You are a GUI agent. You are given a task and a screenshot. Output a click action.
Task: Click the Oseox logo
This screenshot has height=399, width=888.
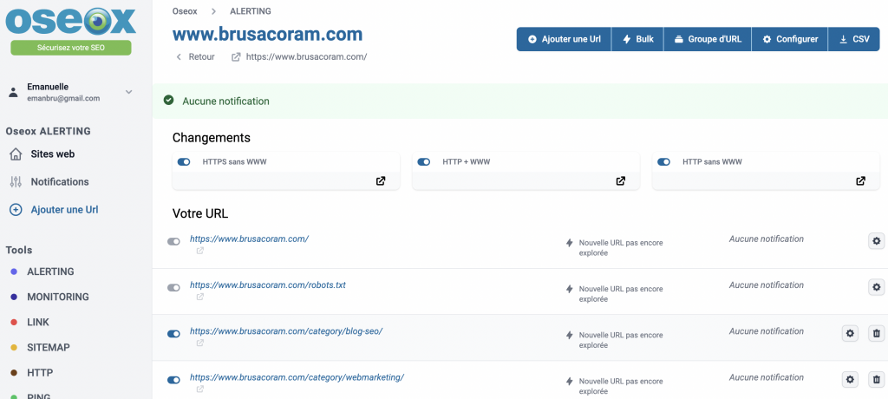pyautogui.click(x=71, y=21)
